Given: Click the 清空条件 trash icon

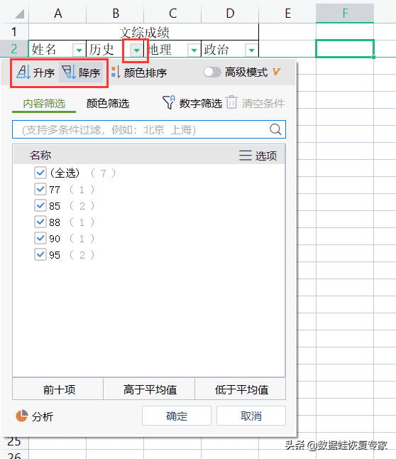Looking at the screenshot, I should pyautogui.click(x=232, y=102).
